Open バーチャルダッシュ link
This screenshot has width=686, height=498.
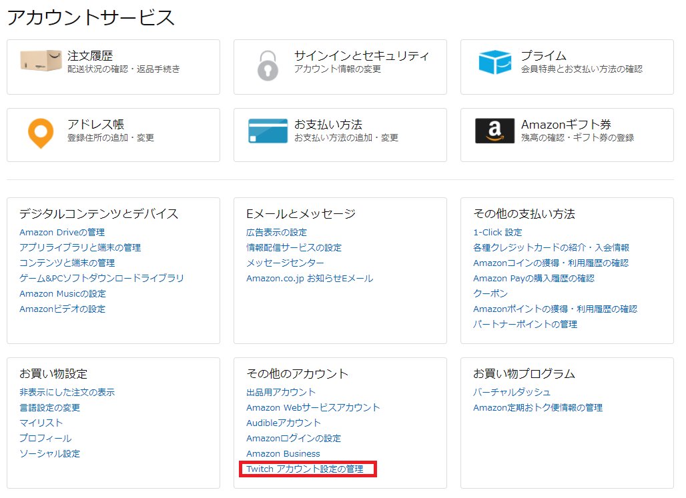tap(512, 392)
